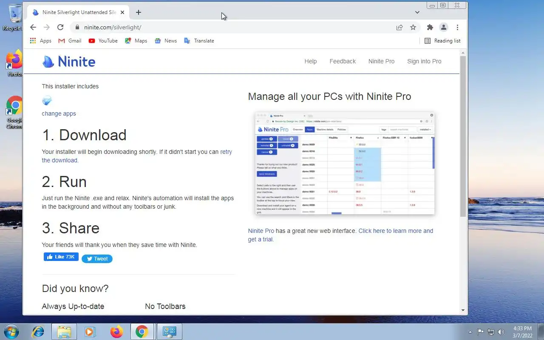This screenshot has height=340, width=544.
Task: Bookmark this page with the star icon
Action: tap(413, 27)
